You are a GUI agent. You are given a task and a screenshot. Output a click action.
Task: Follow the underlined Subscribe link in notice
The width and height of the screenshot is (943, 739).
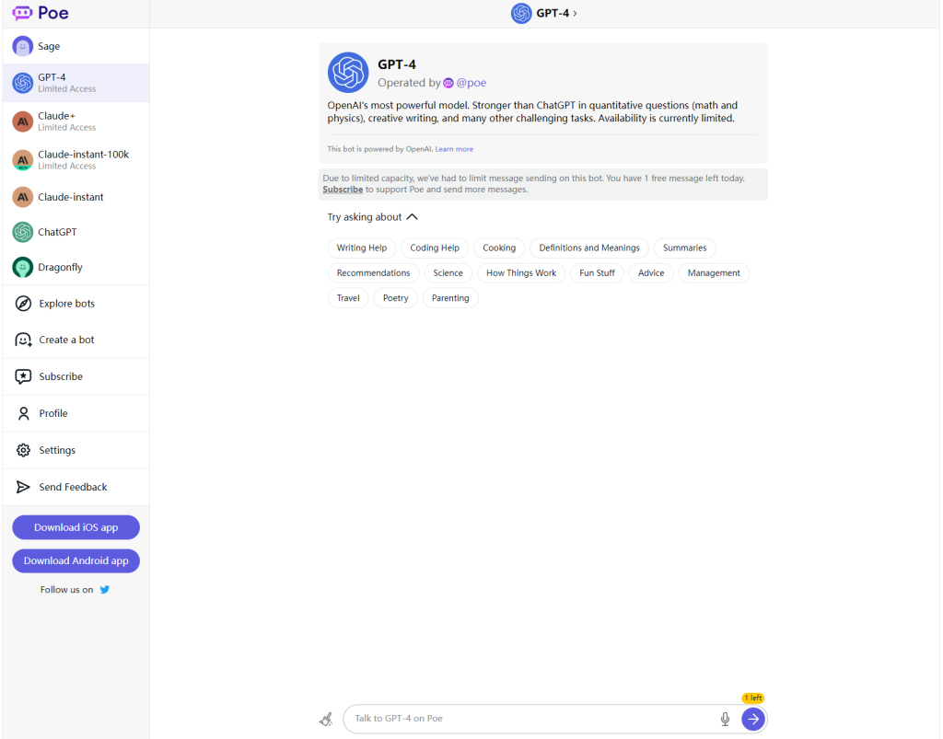pos(343,190)
